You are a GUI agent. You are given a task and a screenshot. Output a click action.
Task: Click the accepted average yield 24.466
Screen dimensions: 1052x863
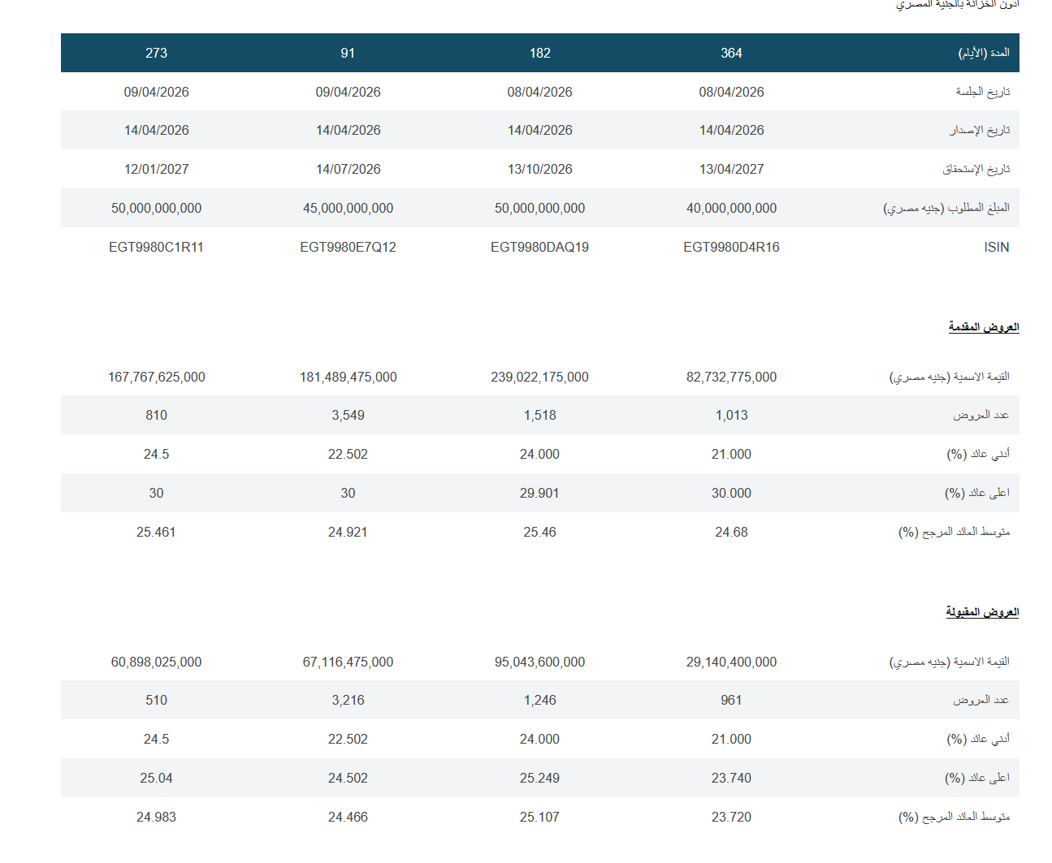tap(348, 817)
